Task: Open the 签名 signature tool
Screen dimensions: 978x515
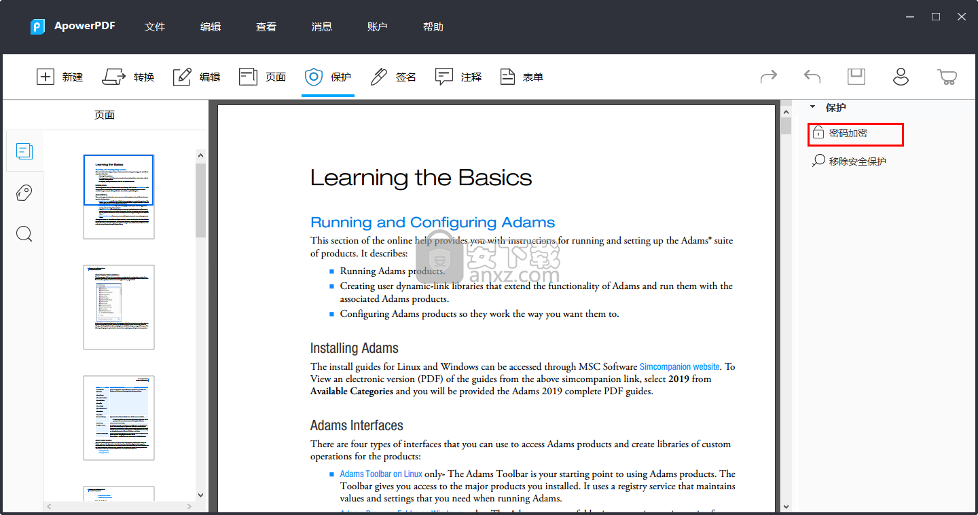Action: [x=393, y=77]
